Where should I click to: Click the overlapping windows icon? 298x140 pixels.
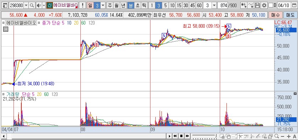pyautogui.click(x=228, y=136)
